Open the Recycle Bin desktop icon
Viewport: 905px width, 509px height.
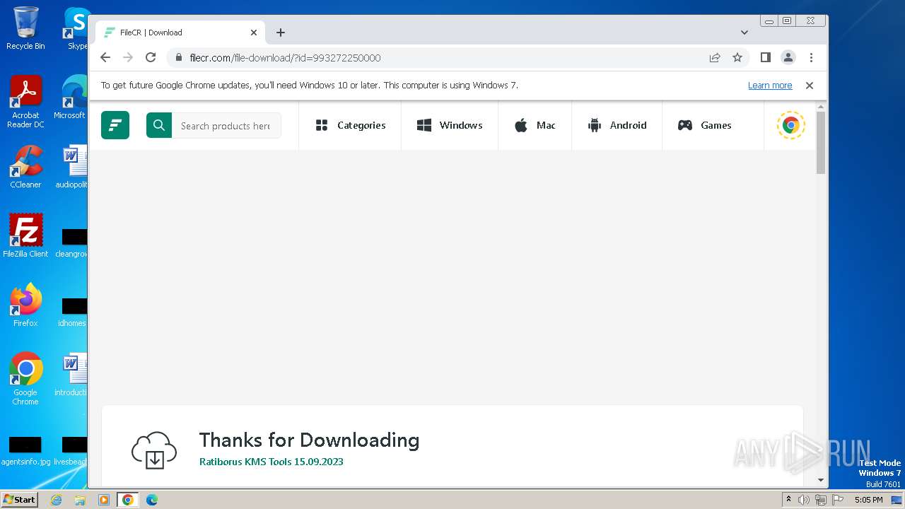tap(25, 28)
